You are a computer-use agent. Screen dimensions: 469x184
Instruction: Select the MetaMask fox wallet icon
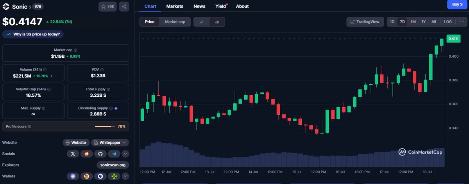(x=86, y=176)
